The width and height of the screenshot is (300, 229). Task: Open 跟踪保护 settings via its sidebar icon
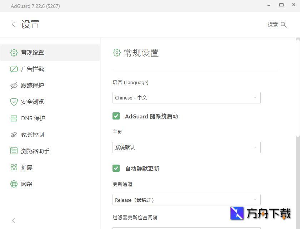(14, 86)
